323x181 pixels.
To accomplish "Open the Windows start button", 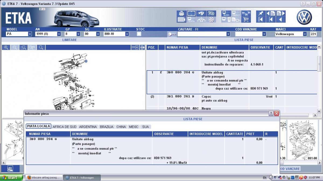I will click(x=11, y=178).
